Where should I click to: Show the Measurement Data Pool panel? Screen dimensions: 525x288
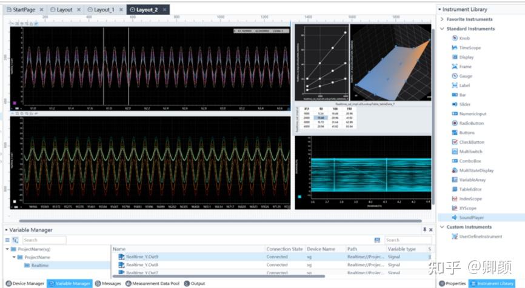(x=153, y=284)
